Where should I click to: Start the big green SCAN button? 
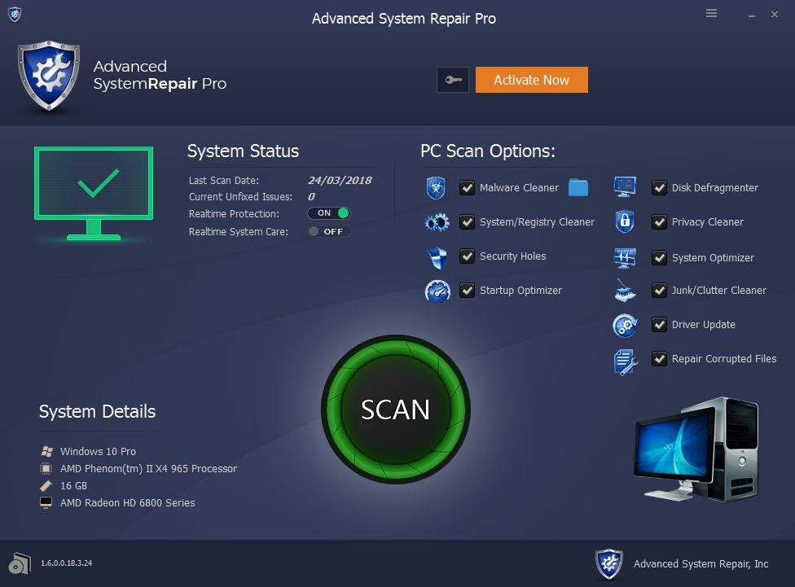click(396, 410)
